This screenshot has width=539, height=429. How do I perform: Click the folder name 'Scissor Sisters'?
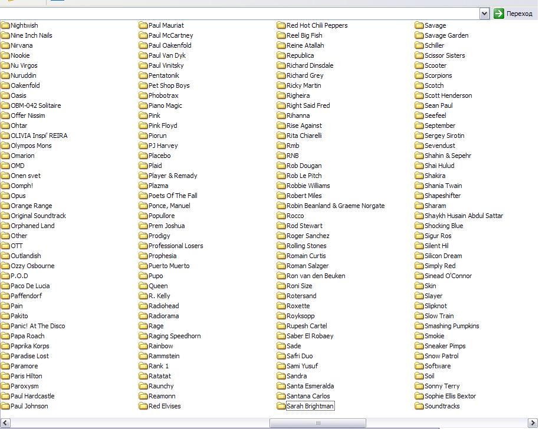pyautogui.click(x=445, y=55)
